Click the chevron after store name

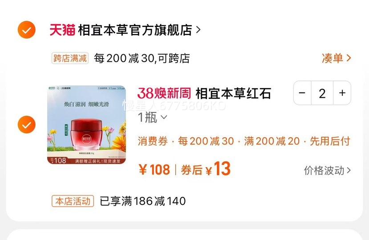point(198,30)
